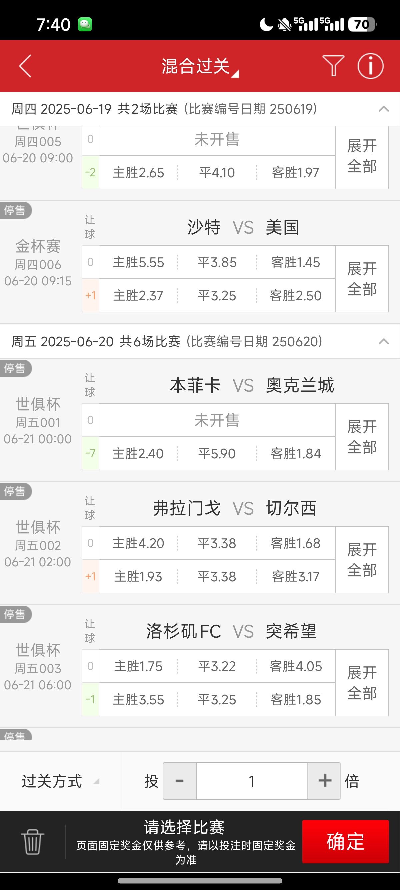
Task: Tap the WeChat notification icon in status bar
Action: tap(85, 25)
